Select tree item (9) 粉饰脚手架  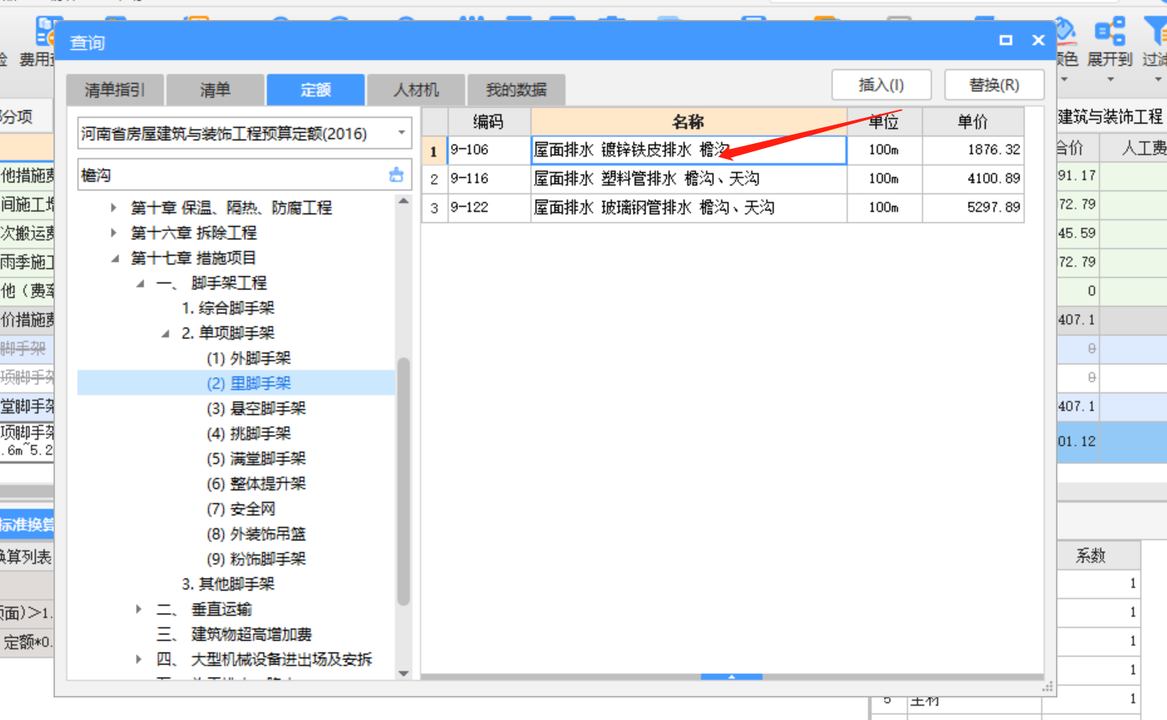tap(256, 559)
